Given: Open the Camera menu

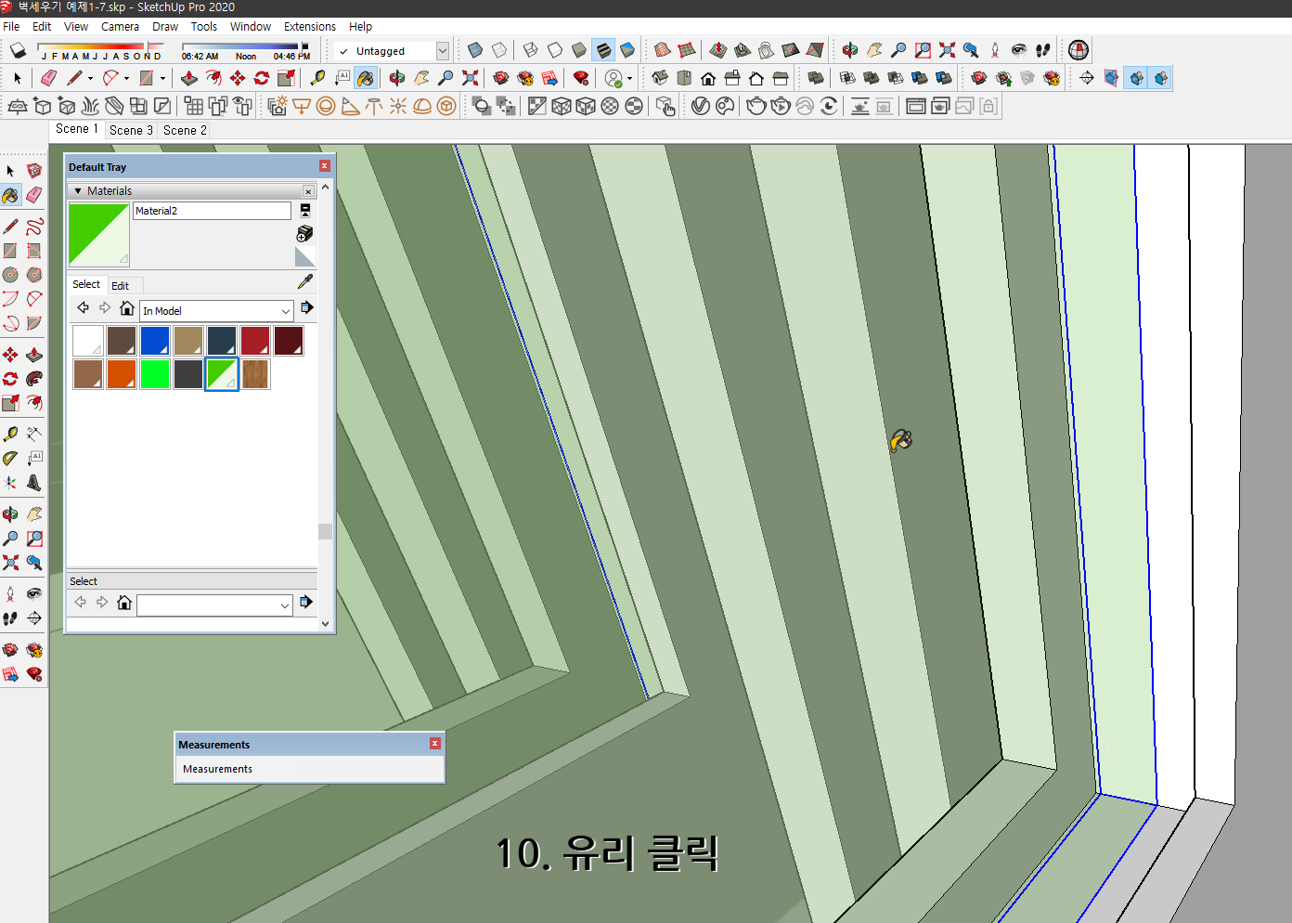Looking at the screenshot, I should [x=120, y=26].
